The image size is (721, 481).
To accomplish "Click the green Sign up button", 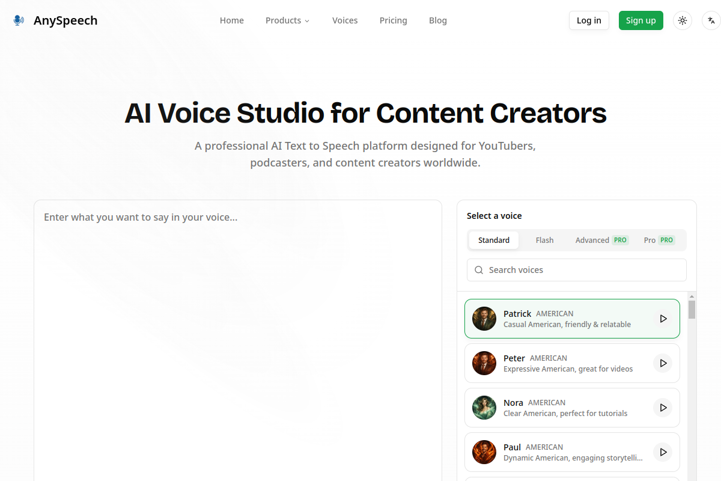I will click(641, 20).
